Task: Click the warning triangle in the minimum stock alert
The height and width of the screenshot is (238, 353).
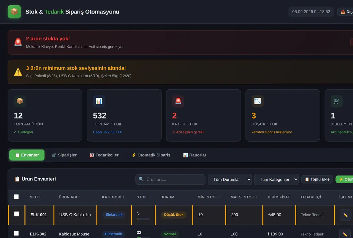Action: [18, 72]
